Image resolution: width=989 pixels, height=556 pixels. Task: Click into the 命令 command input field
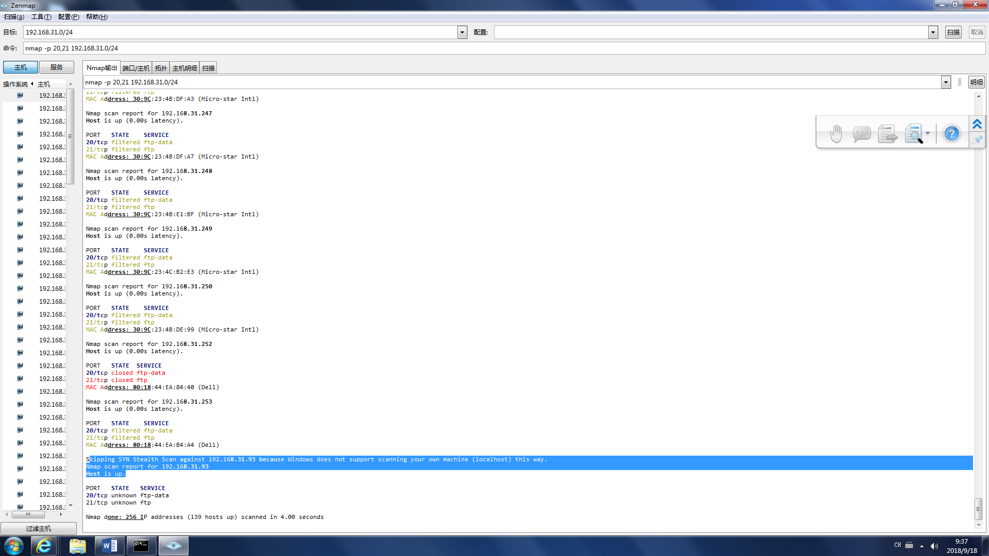pyautogui.click(x=504, y=48)
